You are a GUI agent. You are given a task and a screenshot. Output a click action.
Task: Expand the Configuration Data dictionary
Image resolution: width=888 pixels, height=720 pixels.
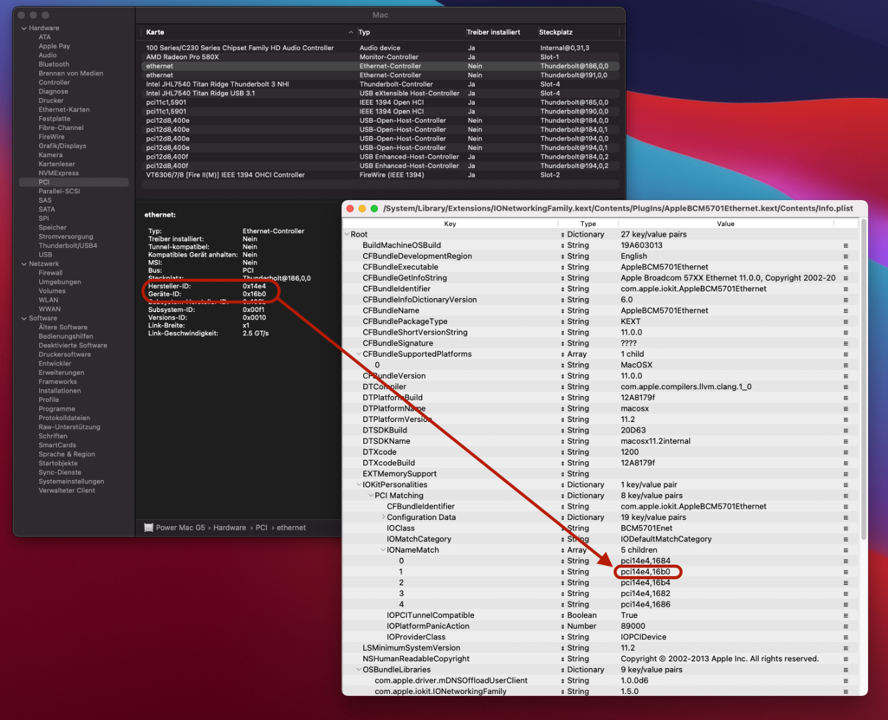click(383, 517)
